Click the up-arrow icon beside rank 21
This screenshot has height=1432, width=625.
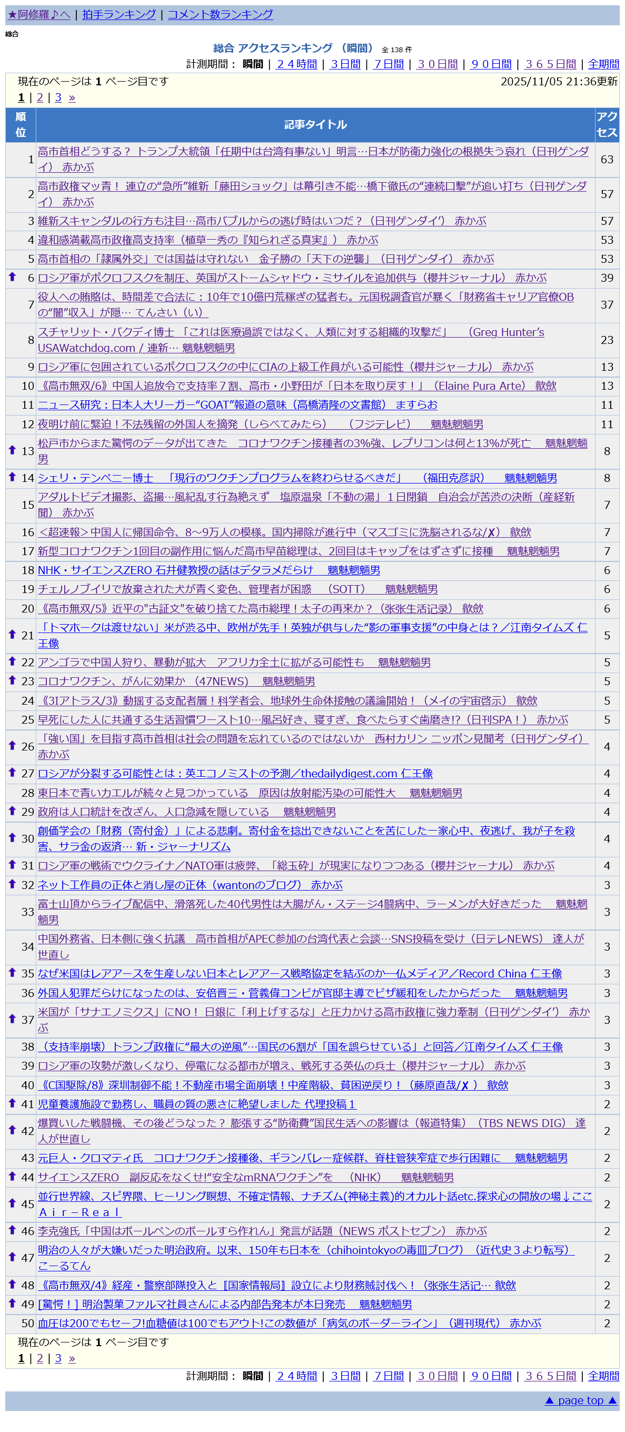point(12,634)
